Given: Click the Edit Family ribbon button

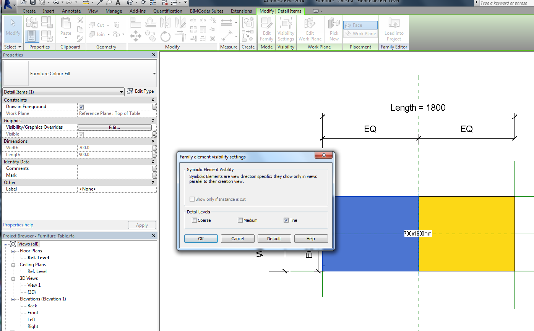Looking at the screenshot, I should point(266,29).
